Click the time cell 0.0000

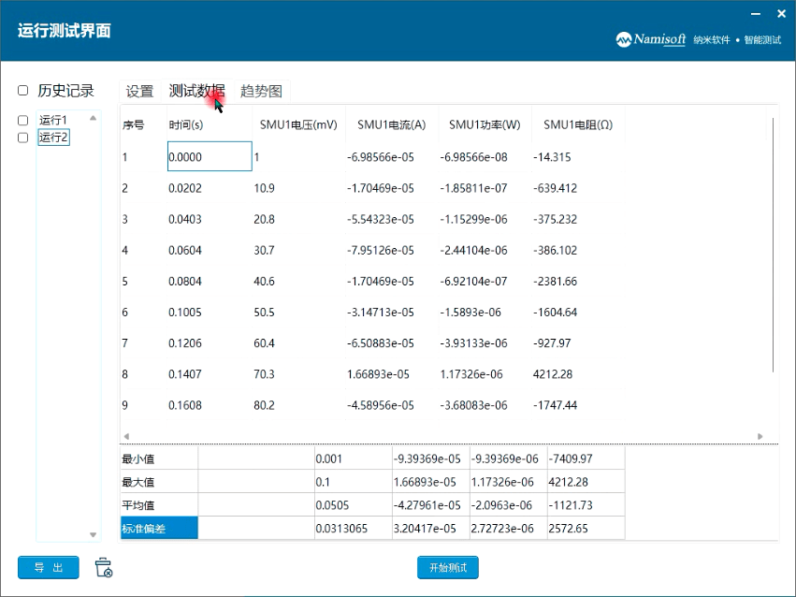coord(210,156)
